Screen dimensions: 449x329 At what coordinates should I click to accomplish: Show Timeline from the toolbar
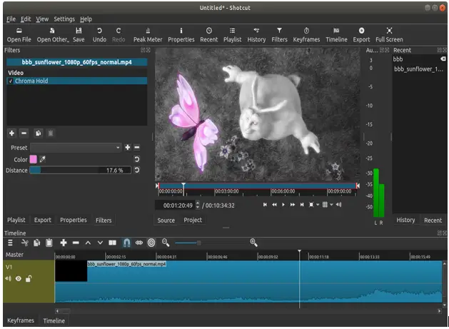[336, 35]
